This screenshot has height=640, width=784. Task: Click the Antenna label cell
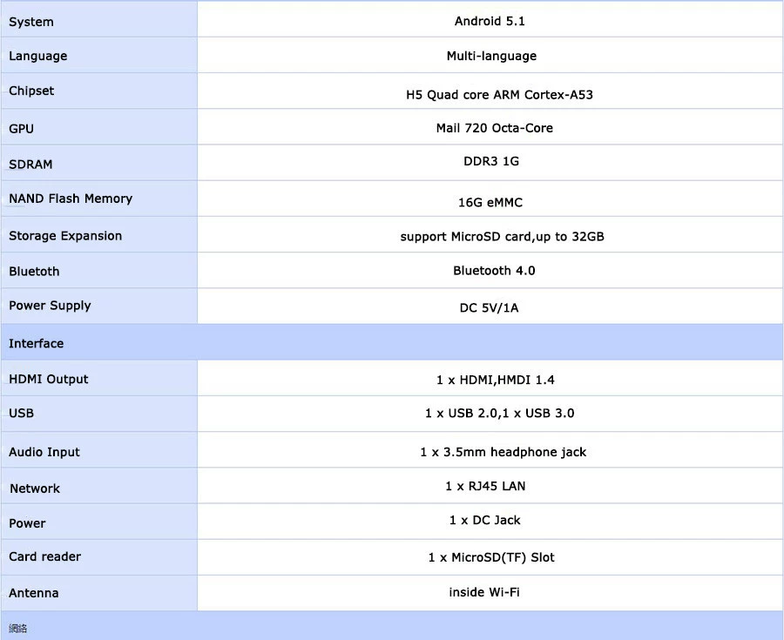[x=99, y=593]
